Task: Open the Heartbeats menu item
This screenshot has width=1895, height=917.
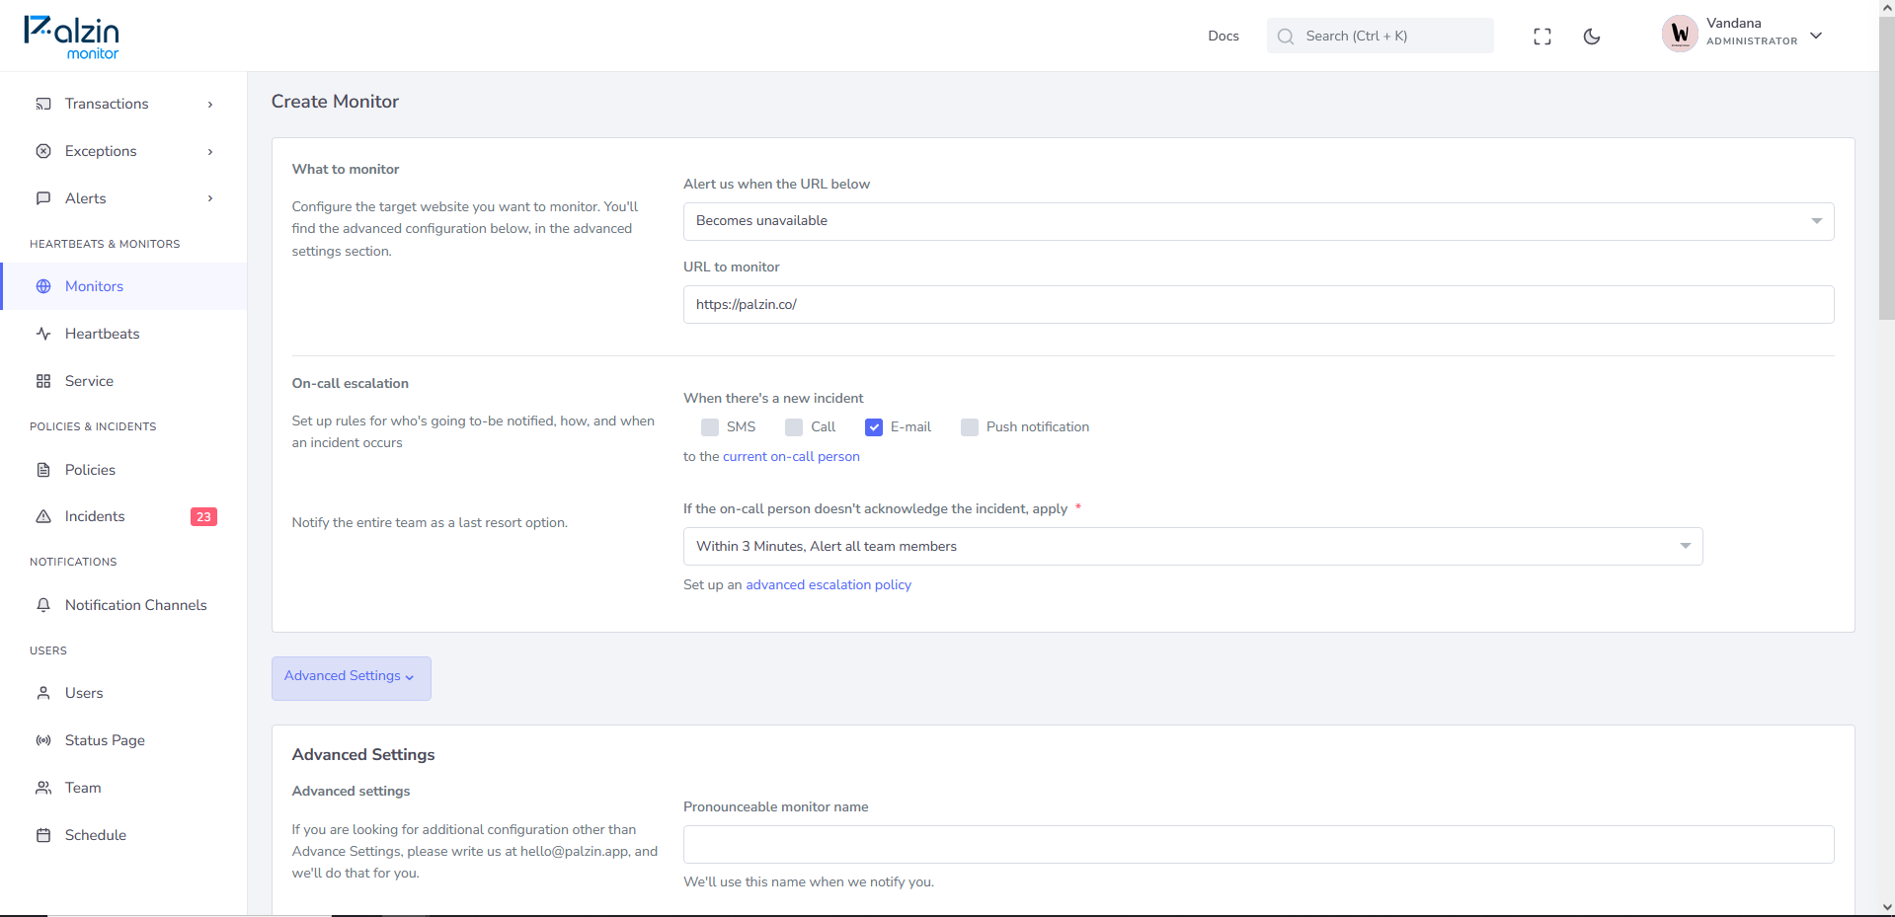Action: 123,334
